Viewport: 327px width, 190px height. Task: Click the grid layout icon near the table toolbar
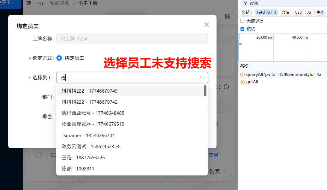pyautogui.click(x=228, y=17)
